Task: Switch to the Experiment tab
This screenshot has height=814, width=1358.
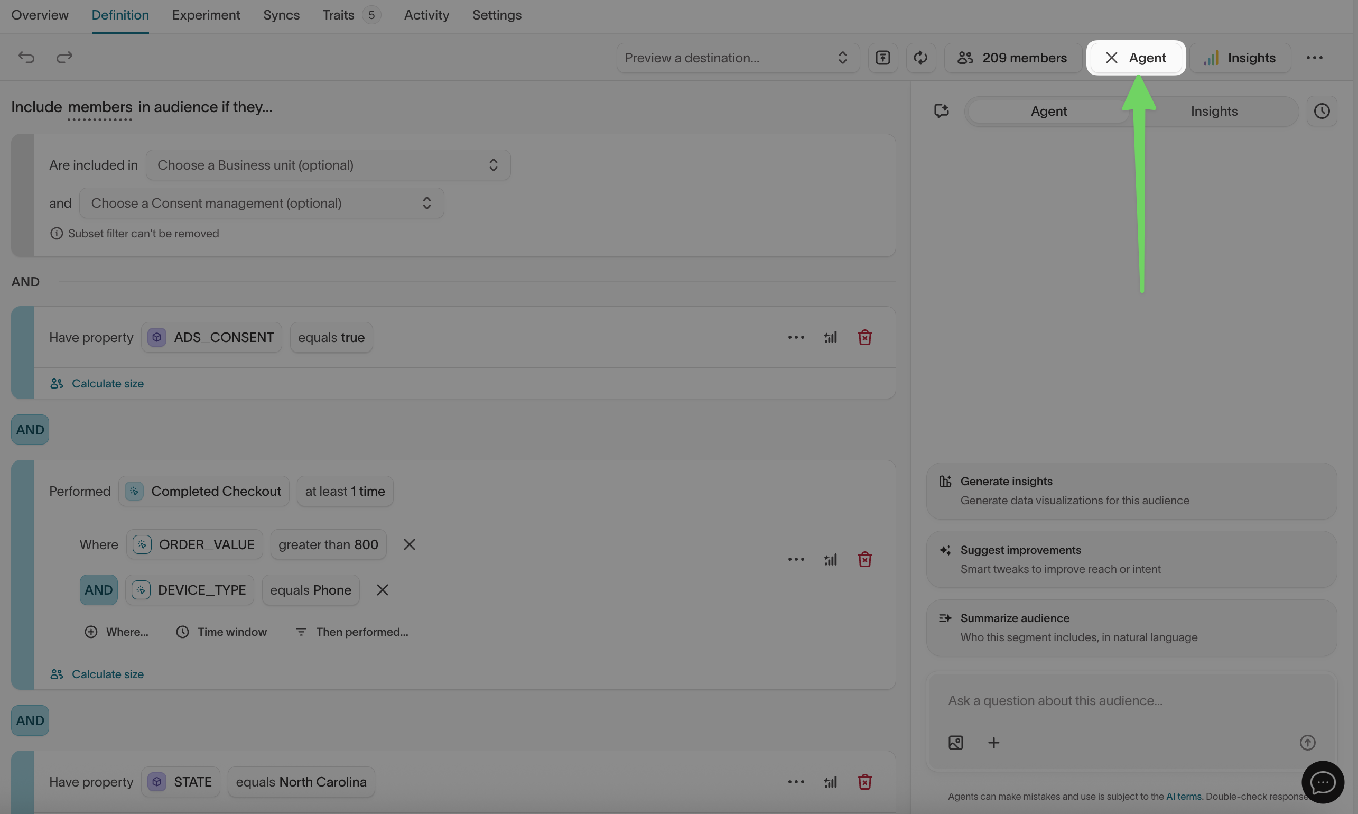Action: click(206, 15)
